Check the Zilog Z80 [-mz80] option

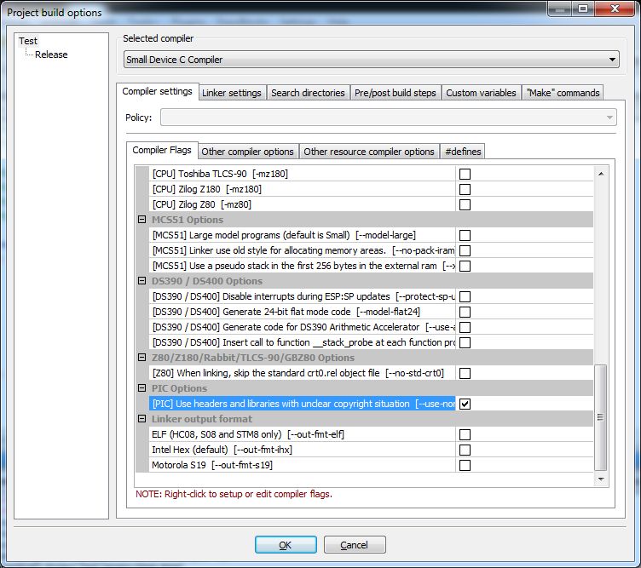[x=465, y=204]
